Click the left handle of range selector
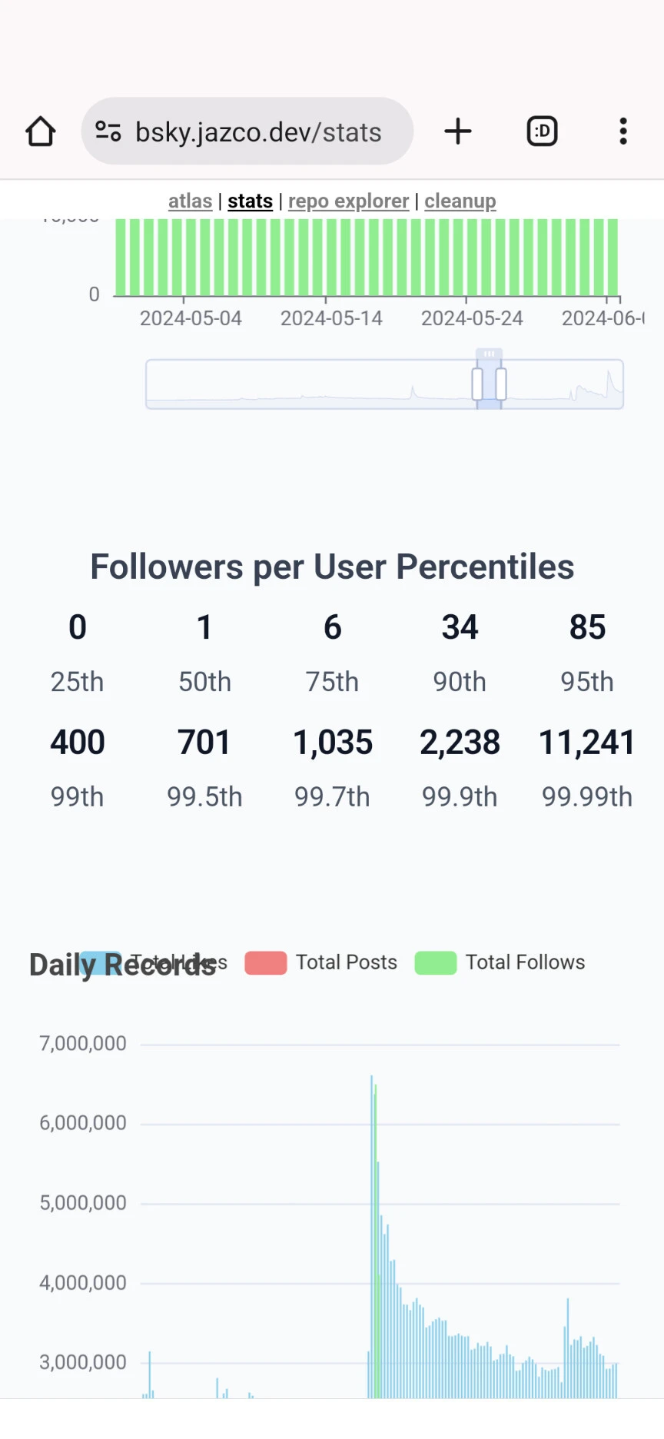Screen dimensions: 664x1439 click(x=477, y=384)
